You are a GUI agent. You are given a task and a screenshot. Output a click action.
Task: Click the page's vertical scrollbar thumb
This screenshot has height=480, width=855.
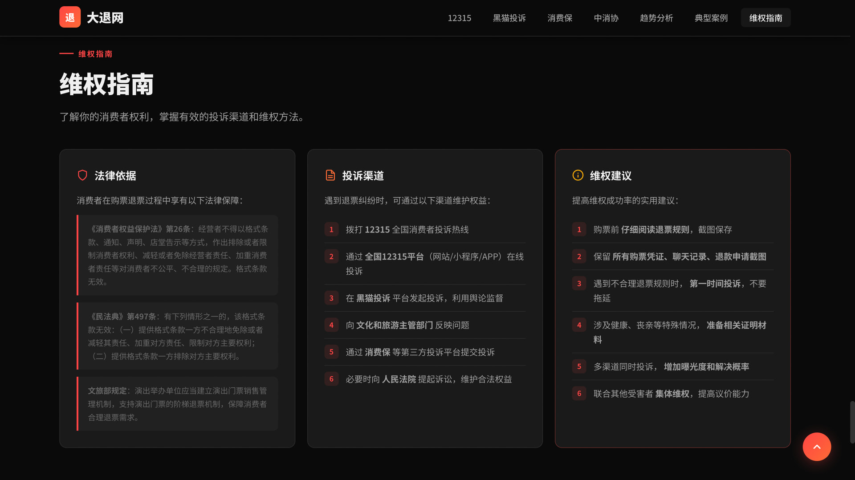852,422
